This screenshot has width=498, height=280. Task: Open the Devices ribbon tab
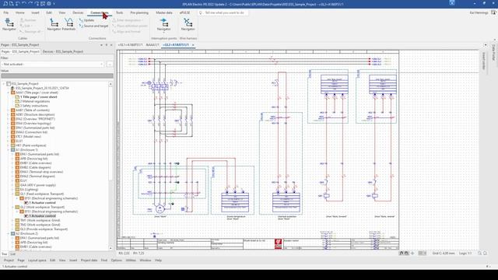(x=78, y=12)
